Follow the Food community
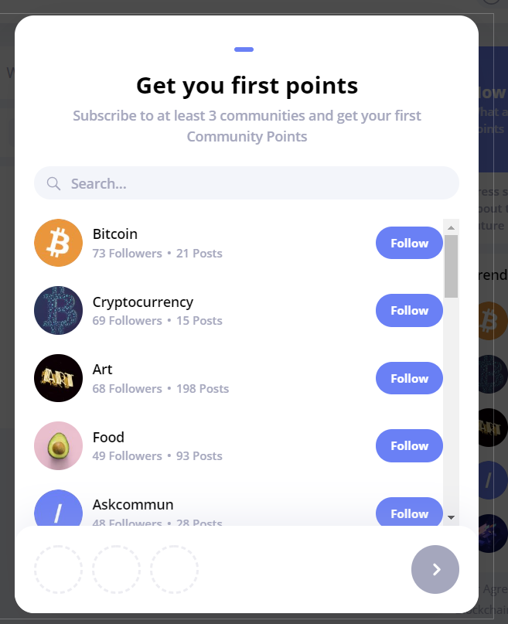 (x=409, y=445)
